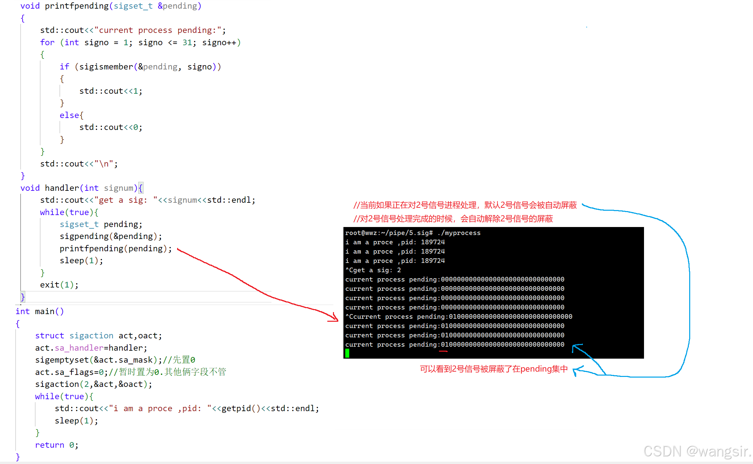The width and height of the screenshot is (753, 464).
Task: Click 'void handler(int signum)' declaration
Action: pos(79,188)
